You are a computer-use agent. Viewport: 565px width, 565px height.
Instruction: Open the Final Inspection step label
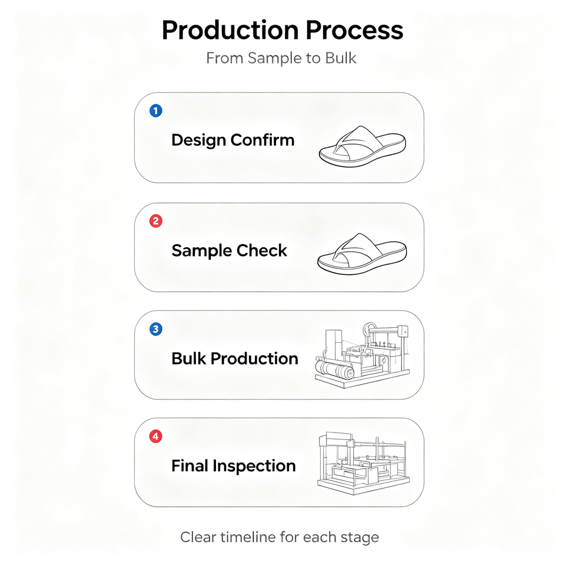[x=234, y=466]
